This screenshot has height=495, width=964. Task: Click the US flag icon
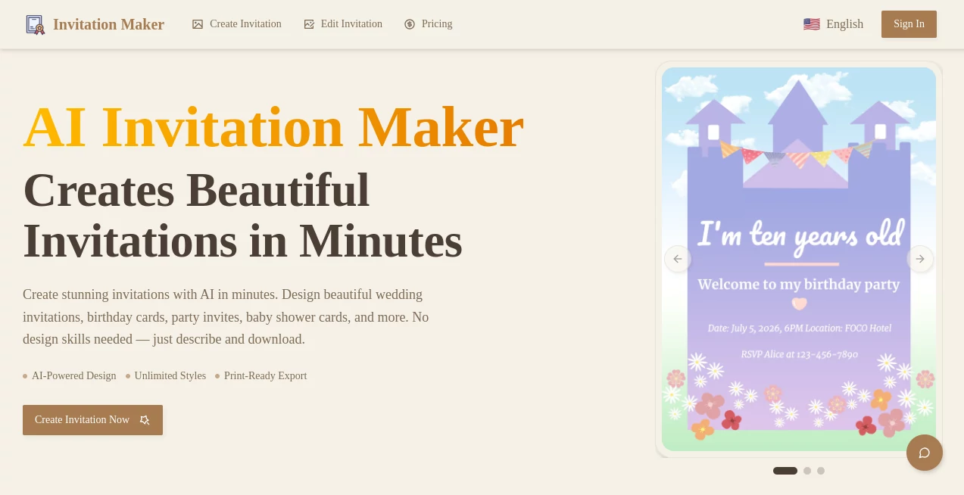point(812,23)
